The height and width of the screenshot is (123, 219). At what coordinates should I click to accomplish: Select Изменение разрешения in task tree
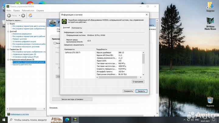22,34
